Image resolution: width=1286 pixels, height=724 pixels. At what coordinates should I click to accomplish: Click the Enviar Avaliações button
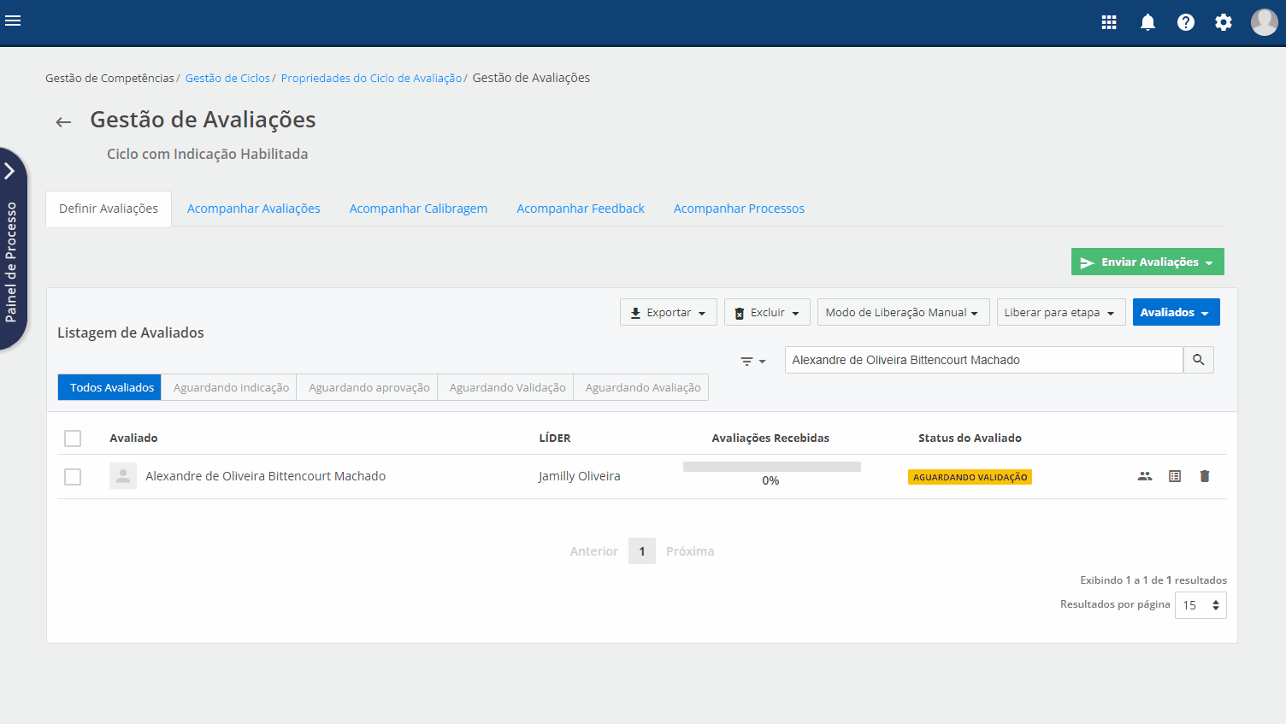tap(1147, 262)
